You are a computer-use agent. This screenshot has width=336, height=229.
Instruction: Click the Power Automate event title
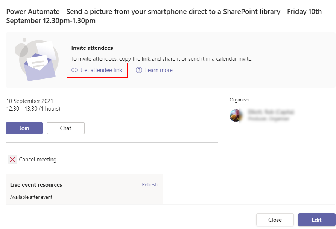coord(164,16)
